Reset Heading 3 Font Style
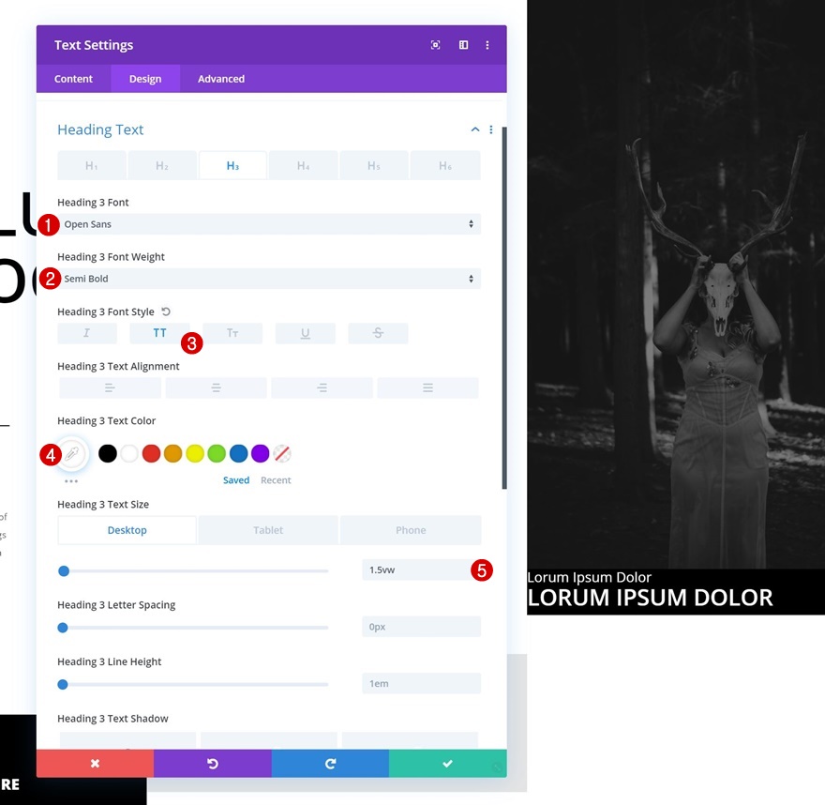Image resolution: width=825 pixels, height=805 pixels. 166,311
